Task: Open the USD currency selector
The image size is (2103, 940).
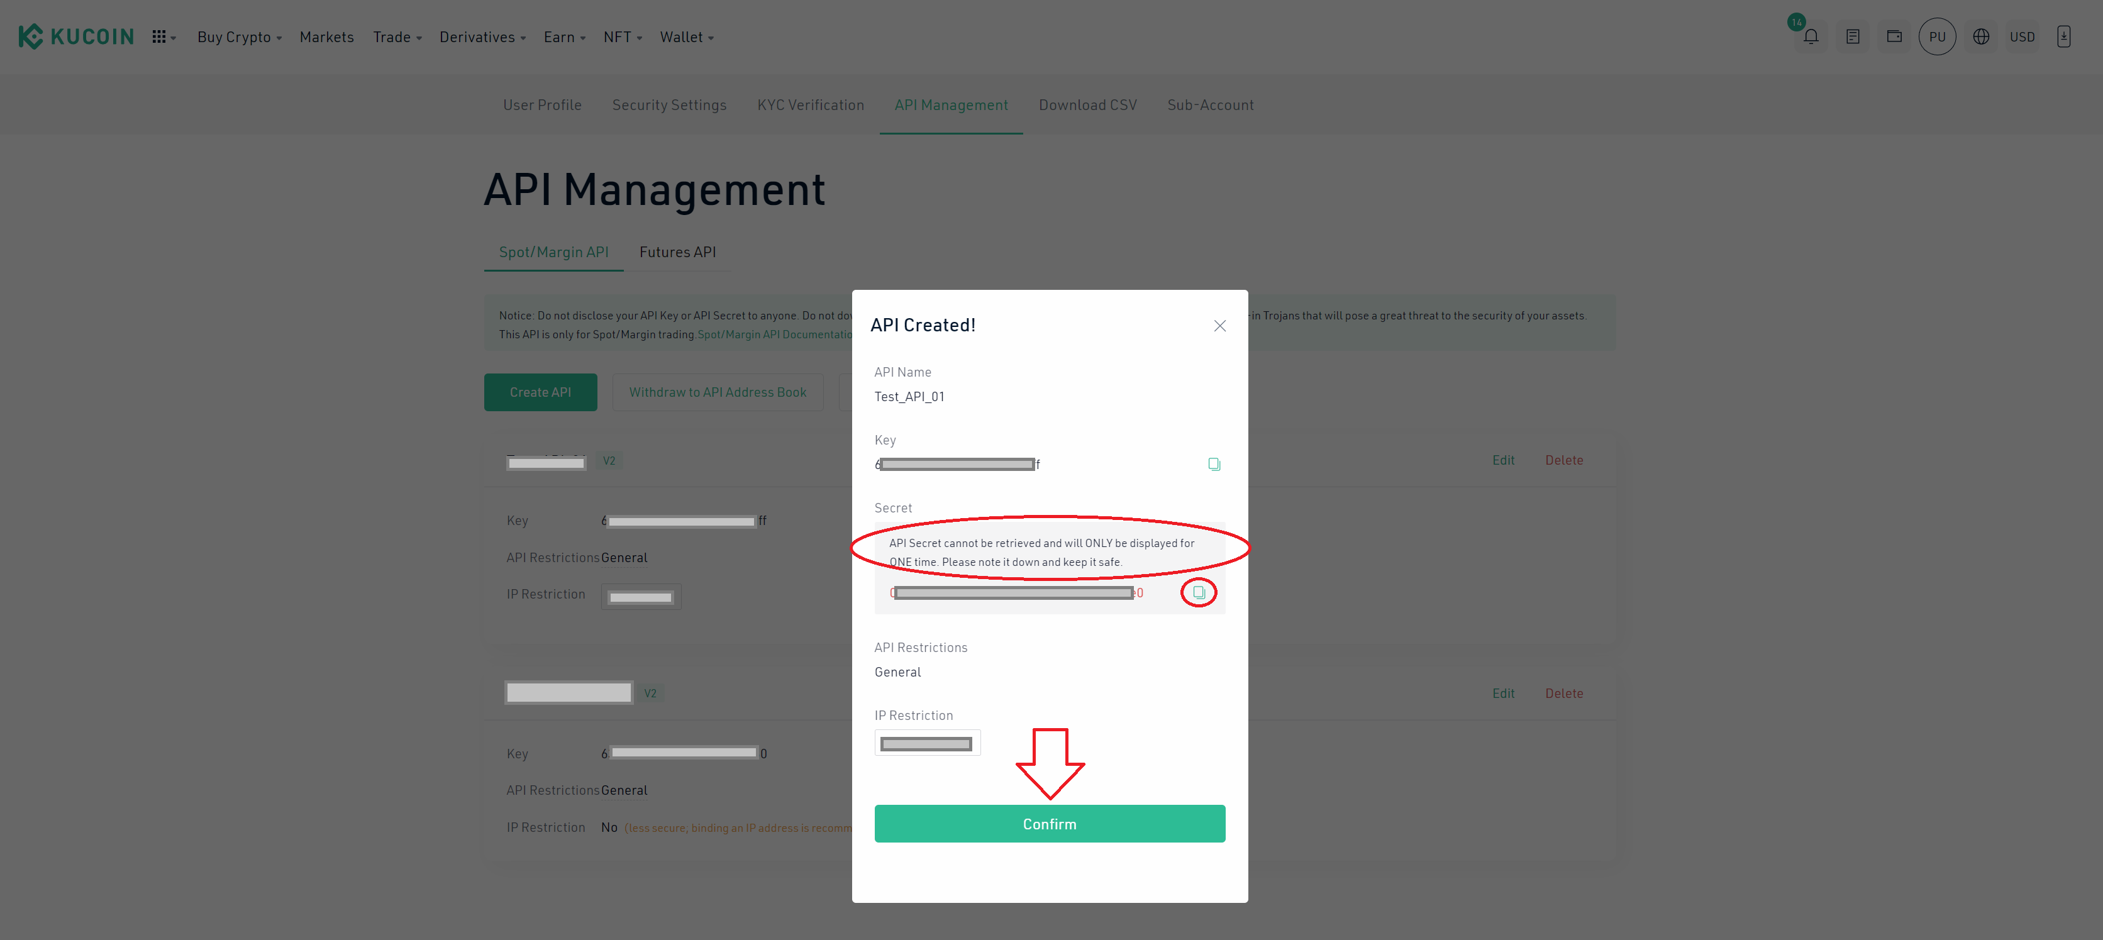Action: point(2021,36)
